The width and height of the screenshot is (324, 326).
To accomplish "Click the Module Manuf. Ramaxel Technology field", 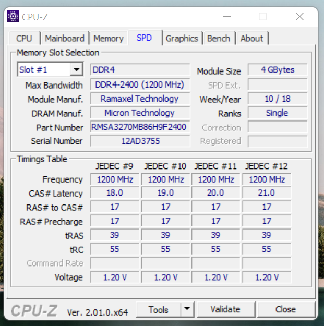I will click(139, 99).
